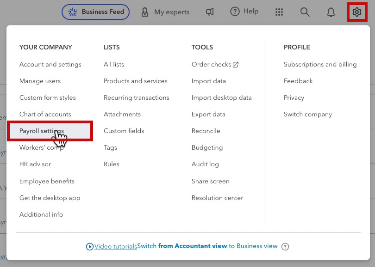
Task: Open notifications bell icon
Action: pyautogui.click(x=331, y=12)
